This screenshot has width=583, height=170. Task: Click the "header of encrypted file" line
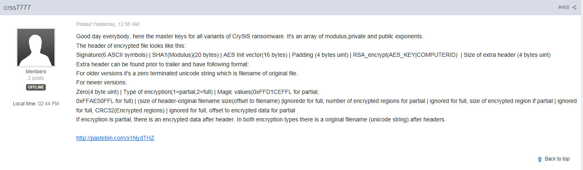pos(131,46)
